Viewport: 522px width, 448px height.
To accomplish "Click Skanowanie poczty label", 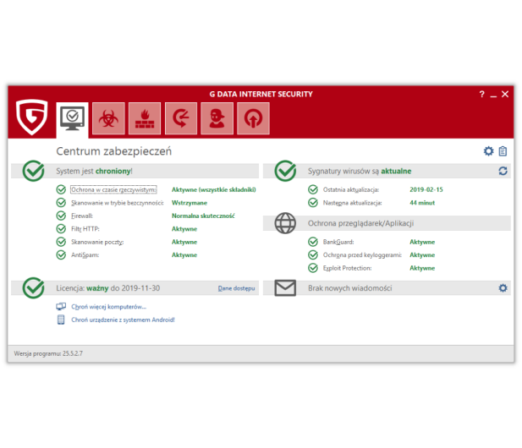I will click(97, 242).
